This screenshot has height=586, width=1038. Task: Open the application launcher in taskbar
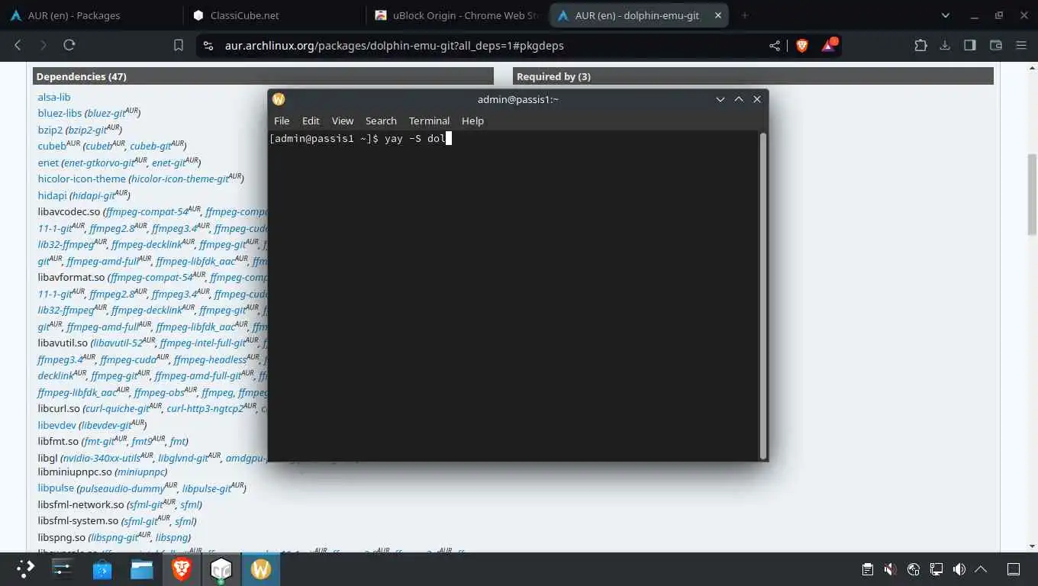point(26,568)
